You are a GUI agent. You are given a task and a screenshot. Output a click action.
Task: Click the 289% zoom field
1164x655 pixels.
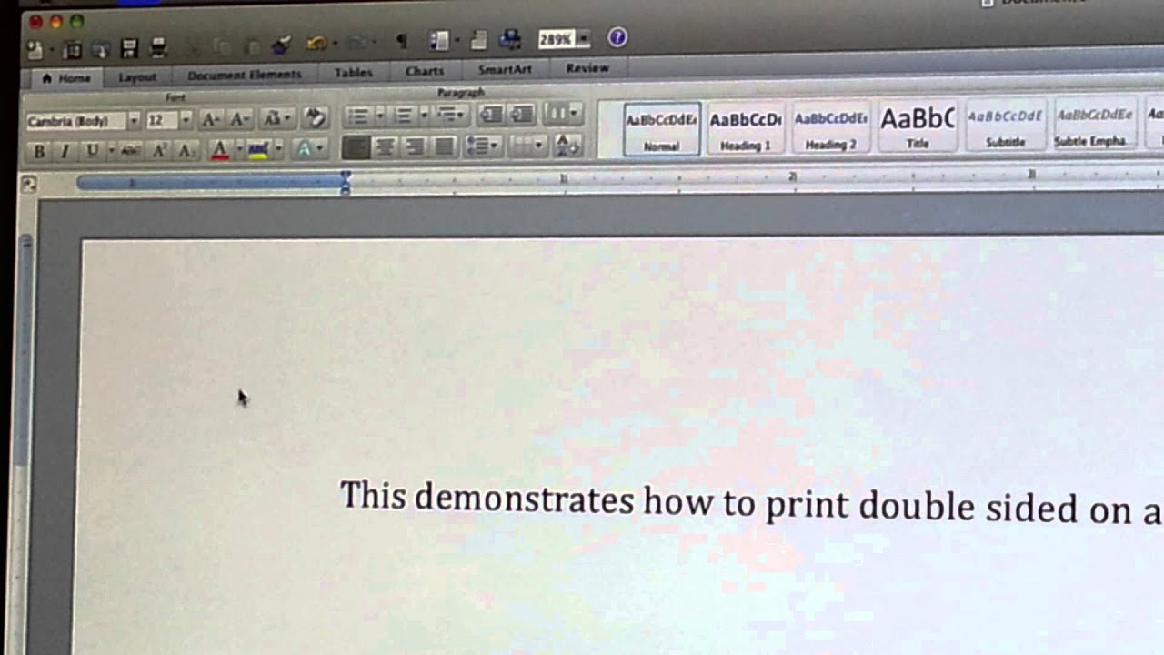pyautogui.click(x=556, y=39)
